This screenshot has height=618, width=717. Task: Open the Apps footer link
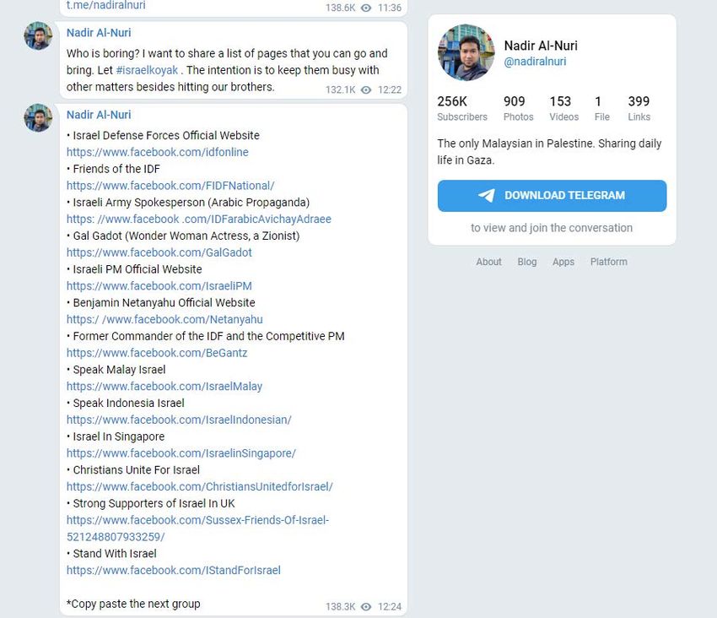[563, 262]
